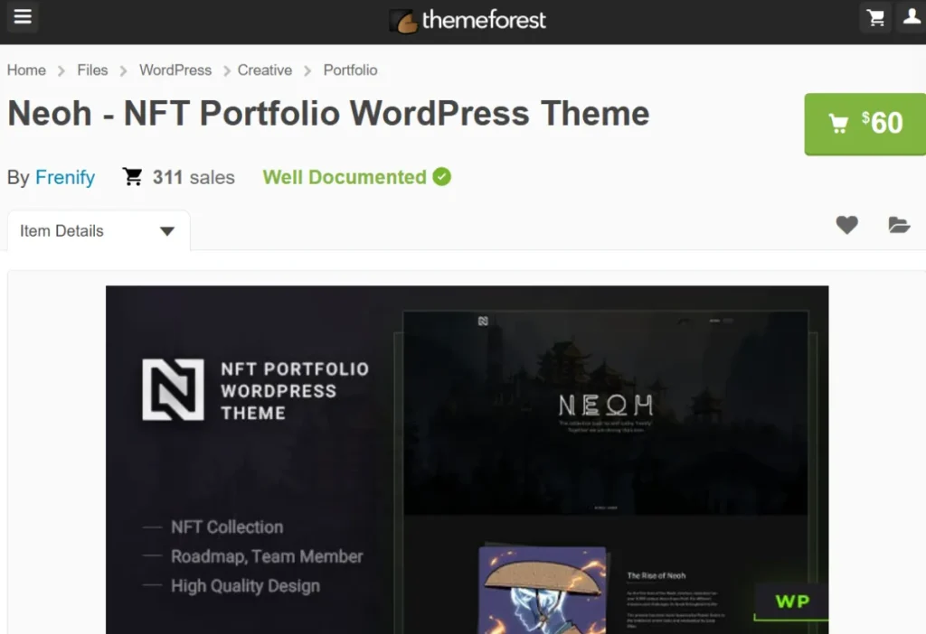
Task: Activate the Well Documented badge
Action: 342,177
